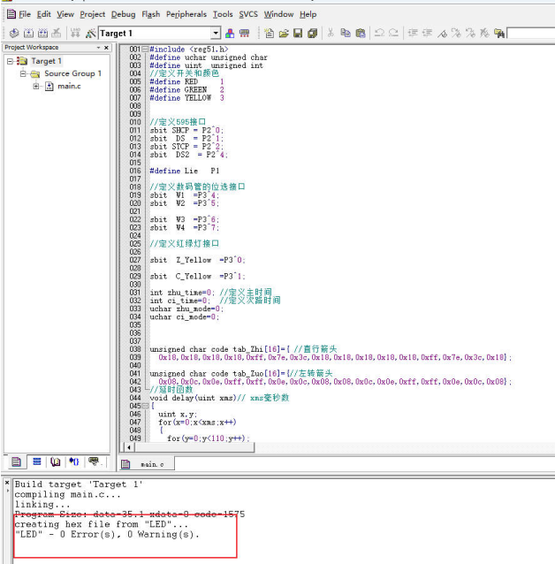Select the Templates tab in workspace panel
555x564 pixels.
pyautogui.click(x=94, y=461)
